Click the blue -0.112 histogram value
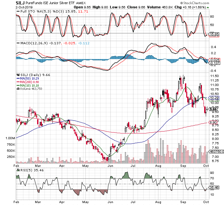This screenshot has height=205, width=224. (84, 43)
